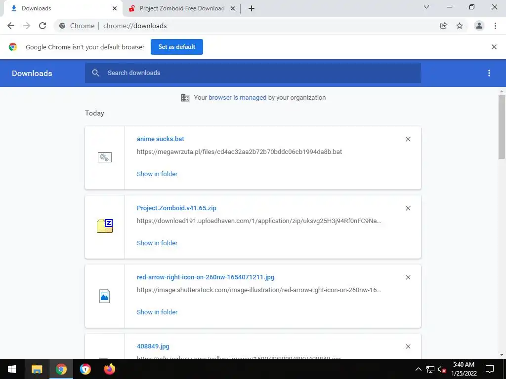Click the batch file icon of anime sucks.bat
This screenshot has height=379, width=506.
tap(105, 157)
